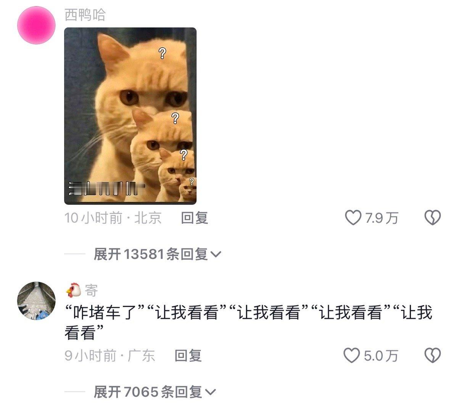This screenshot has height=412, width=459.
Task: Tap the chicken emoji in username 寄
Action: coord(73,291)
